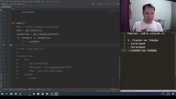Switch to PyCharm on the taskbar
Image resolution: width=176 pixels, height=99 pixels.
tap(56, 94)
